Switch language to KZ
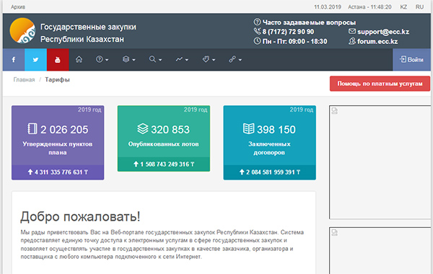The width and height of the screenshot is (433, 274). coord(403,7)
